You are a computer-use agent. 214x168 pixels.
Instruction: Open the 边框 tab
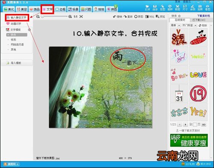[60, 9]
